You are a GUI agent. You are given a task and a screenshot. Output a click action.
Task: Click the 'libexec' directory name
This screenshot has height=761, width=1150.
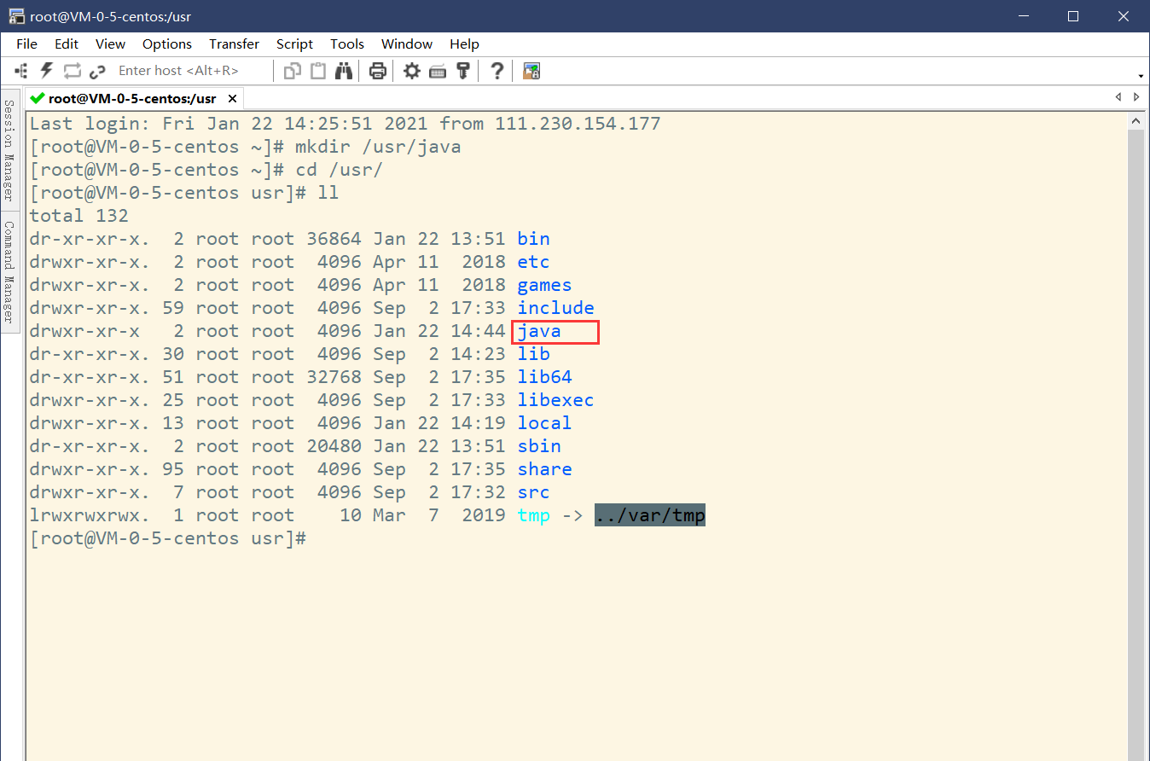point(556,400)
